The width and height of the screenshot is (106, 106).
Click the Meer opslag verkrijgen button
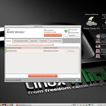(x=53, y=35)
